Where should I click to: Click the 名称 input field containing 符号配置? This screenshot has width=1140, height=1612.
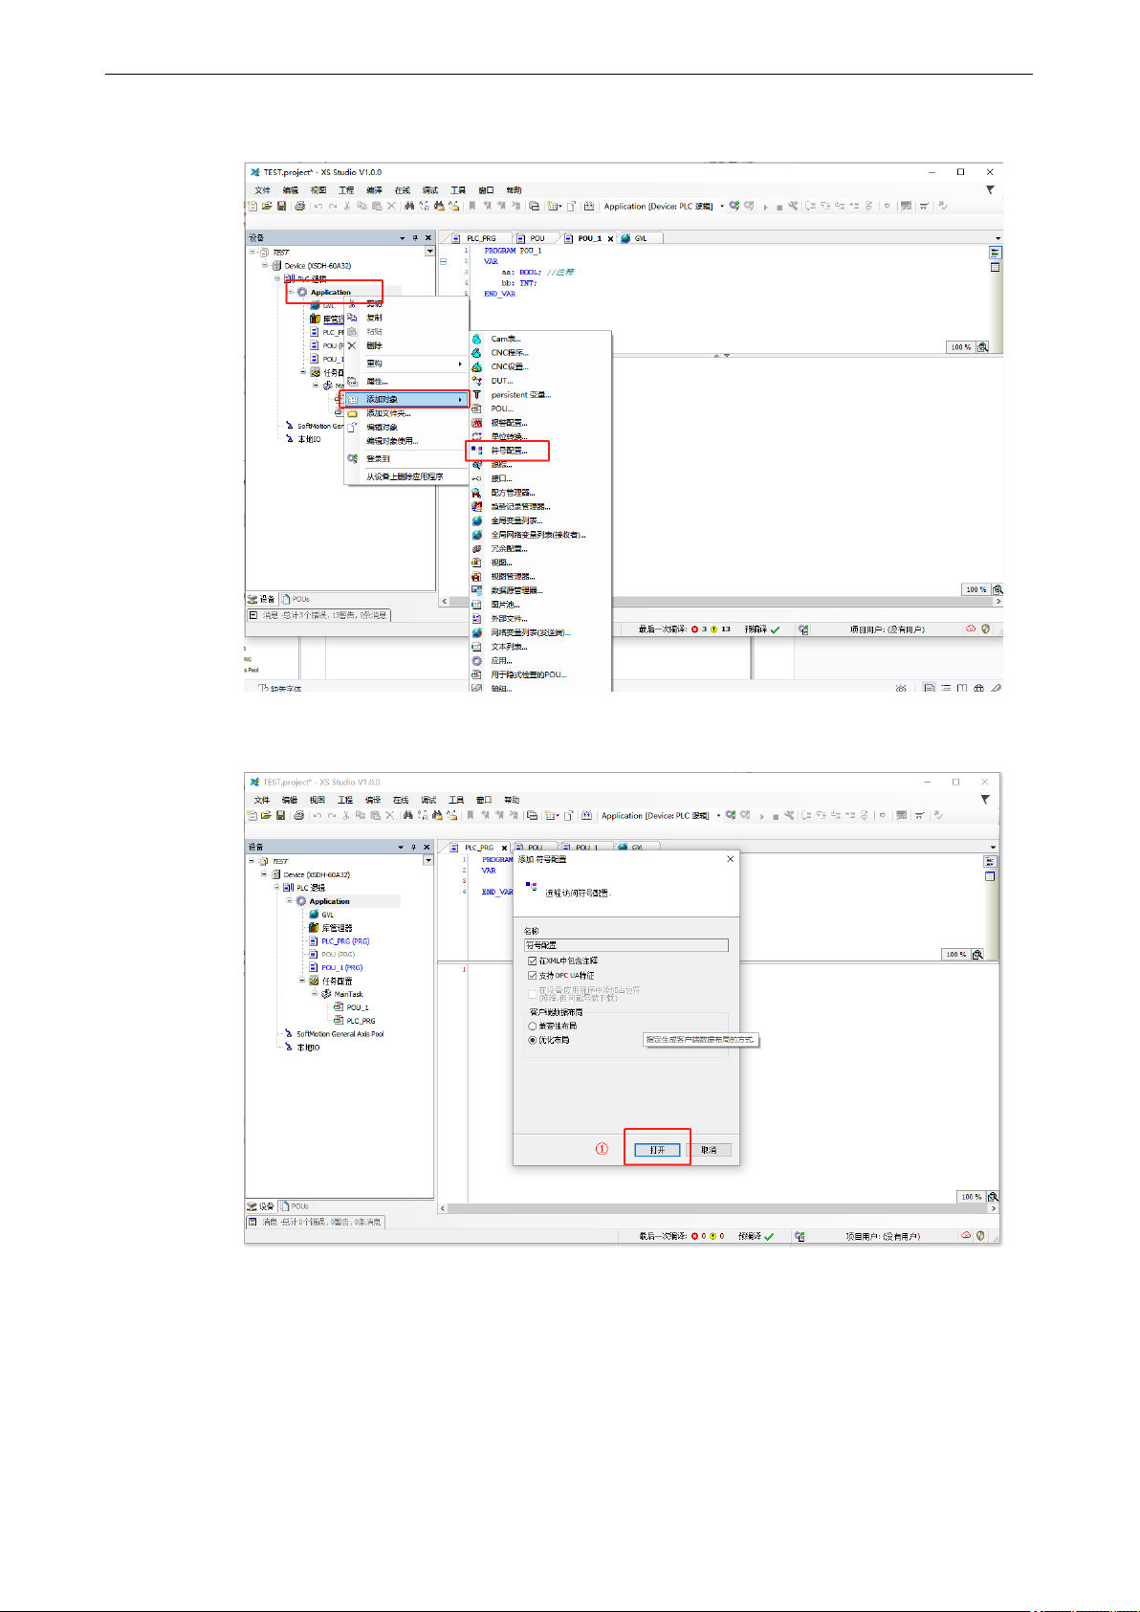pyautogui.click(x=625, y=945)
